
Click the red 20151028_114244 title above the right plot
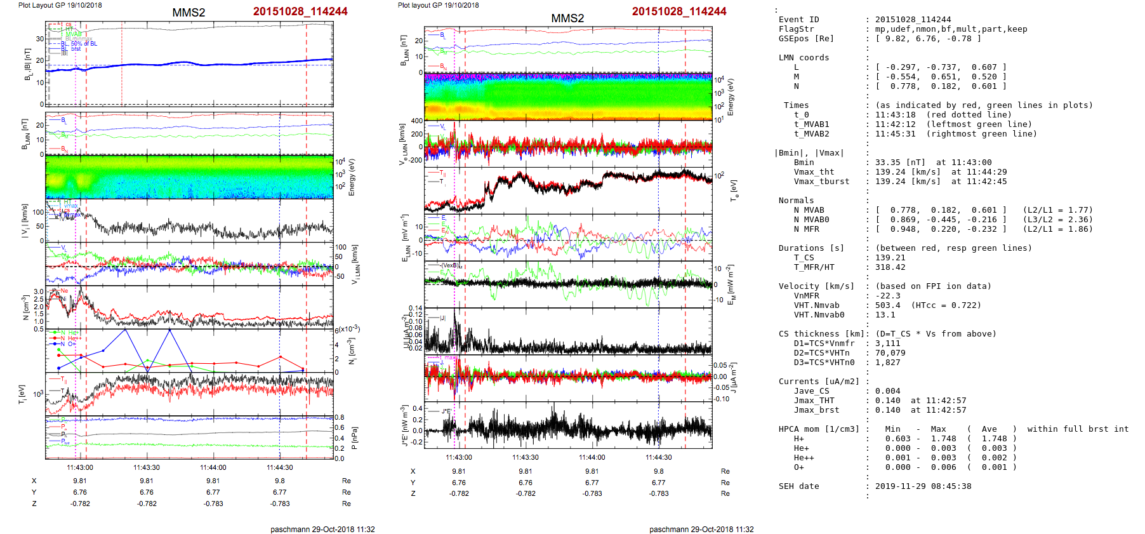tap(678, 11)
